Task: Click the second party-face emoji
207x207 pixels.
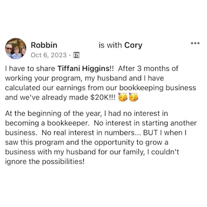Action: point(133,97)
